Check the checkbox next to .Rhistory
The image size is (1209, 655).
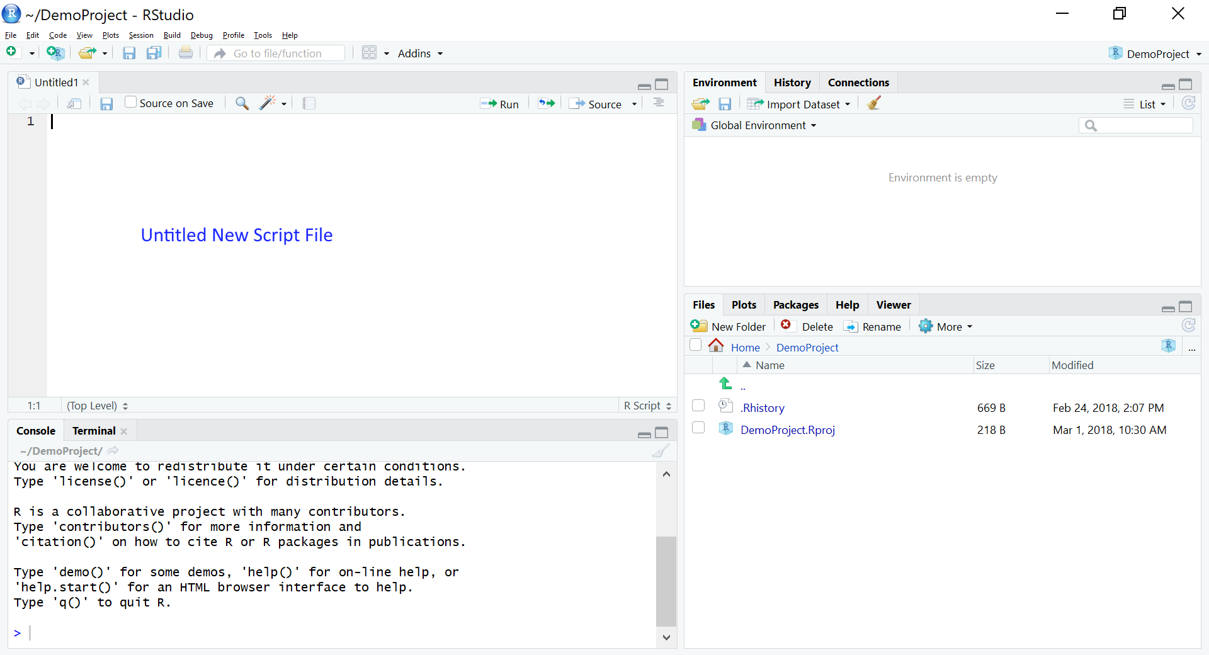point(698,406)
